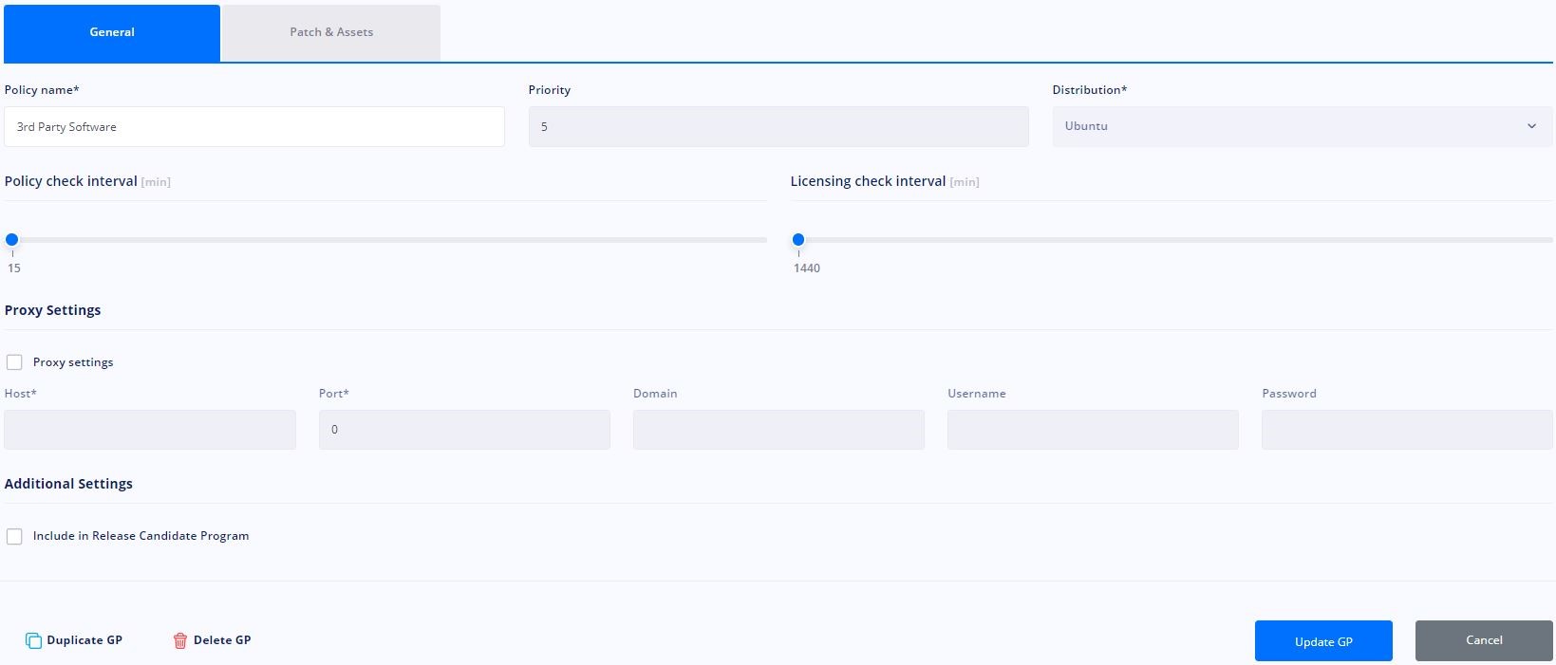Click the proxy Host input field
This screenshot has width=1556, height=665.
pos(150,430)
